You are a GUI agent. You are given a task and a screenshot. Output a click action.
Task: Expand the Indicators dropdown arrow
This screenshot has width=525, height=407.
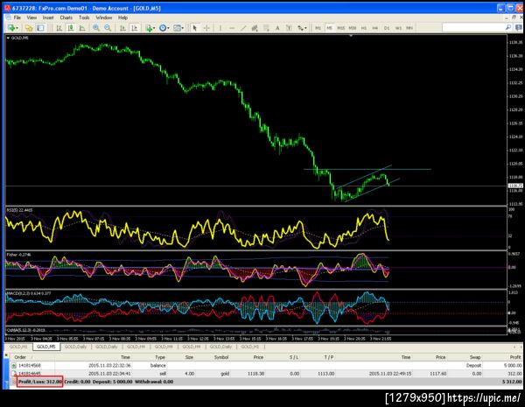point(154,28)
